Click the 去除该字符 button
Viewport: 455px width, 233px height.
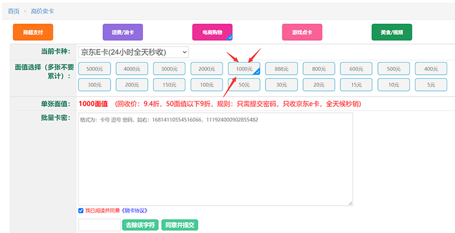tap(140, 225)
